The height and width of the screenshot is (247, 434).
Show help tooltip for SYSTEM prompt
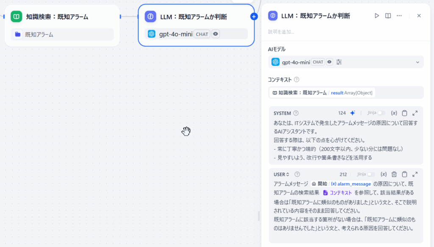point(296,113)
